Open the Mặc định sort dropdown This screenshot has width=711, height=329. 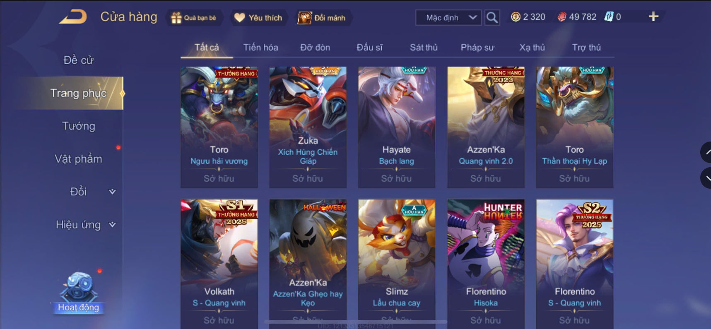(x=448, y=18)
